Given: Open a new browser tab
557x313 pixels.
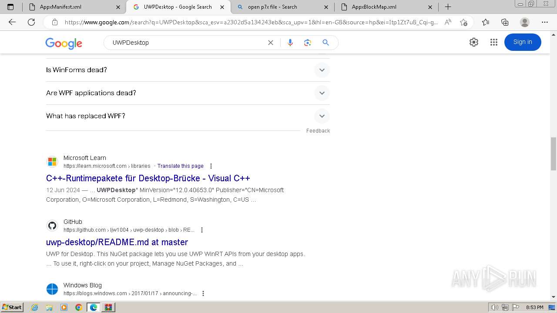Looking at the screenshot, I should click(x=448, y=7).
